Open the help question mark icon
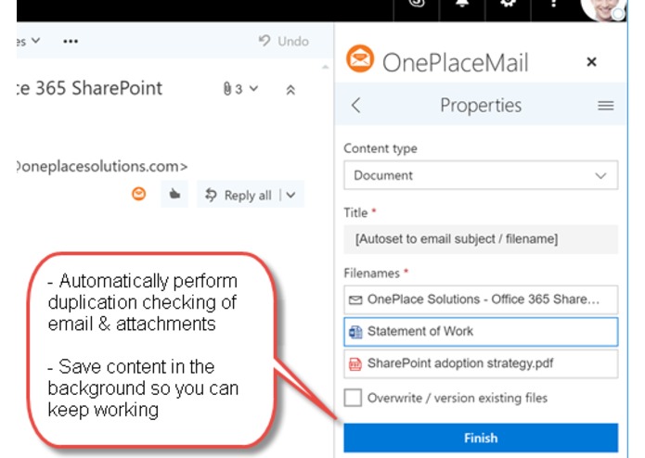 (554, 4)
